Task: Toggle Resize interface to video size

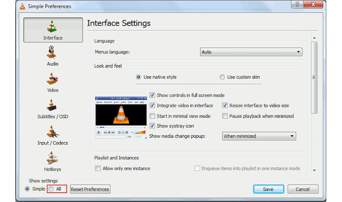Action: tap(225, 105)
